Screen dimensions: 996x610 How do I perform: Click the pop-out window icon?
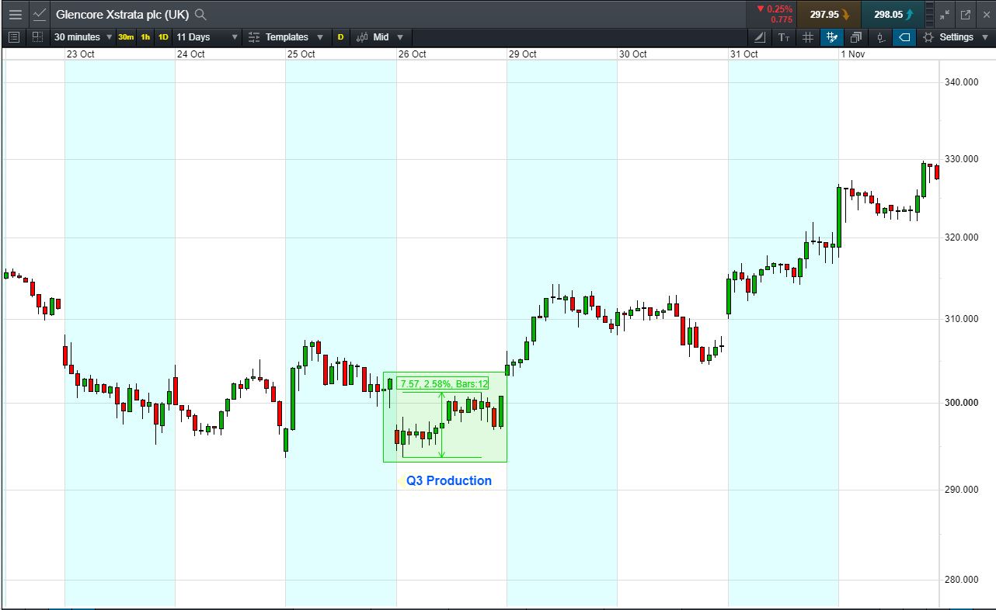tap(966, 14)
